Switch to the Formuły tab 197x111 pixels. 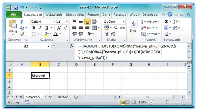[x=93, y=15]
